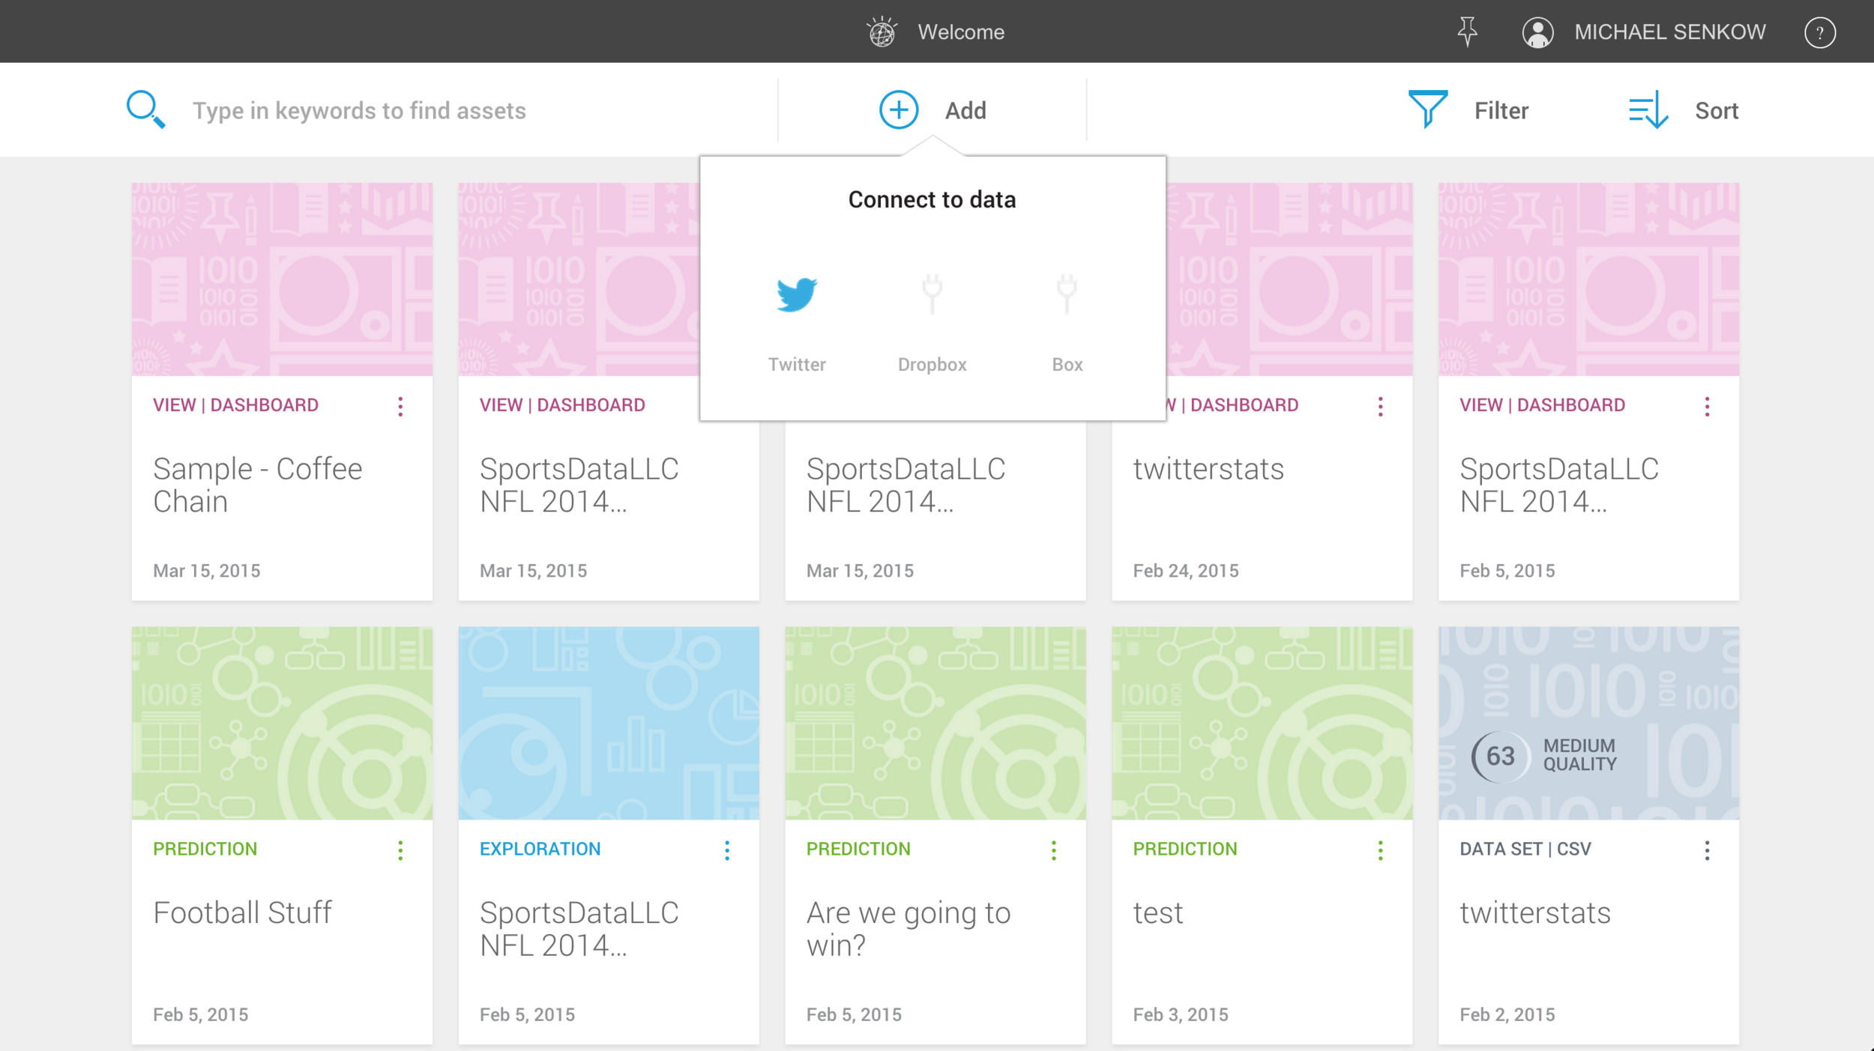Click the pin icon in the header
The height and width of the screenshot is (1051, 1874).
(x=1468, y=31)
